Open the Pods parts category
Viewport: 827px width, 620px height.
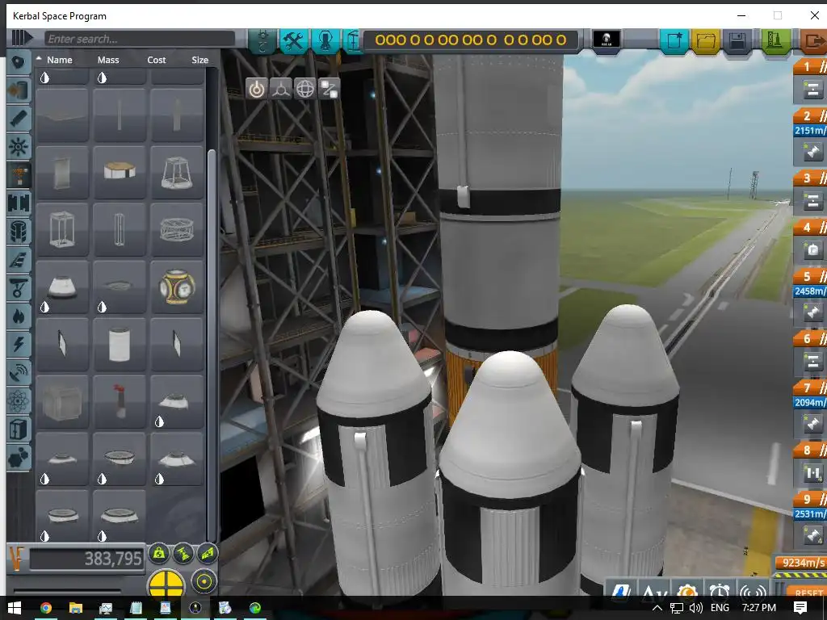19,62
